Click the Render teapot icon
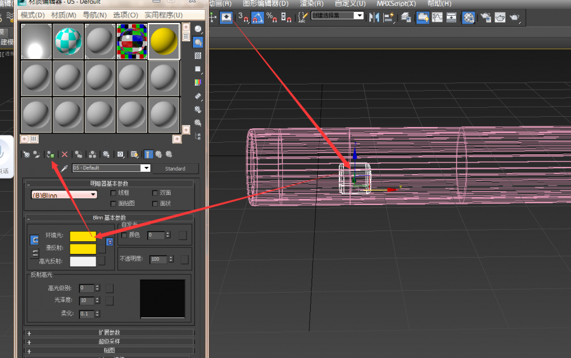This screenshot has height=358, width=571. click(x=515, y=17)
